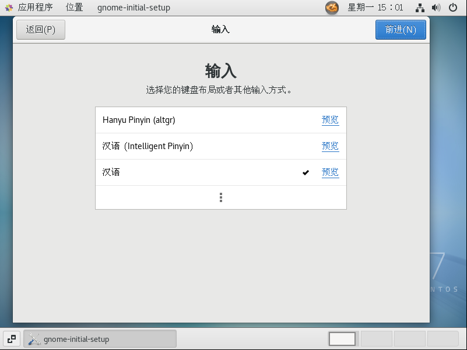Open the network status icon

coord(420,8)
